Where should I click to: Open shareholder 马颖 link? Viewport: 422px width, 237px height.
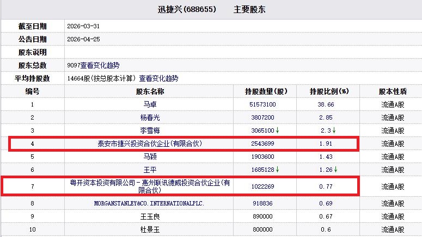click(150, 157)
